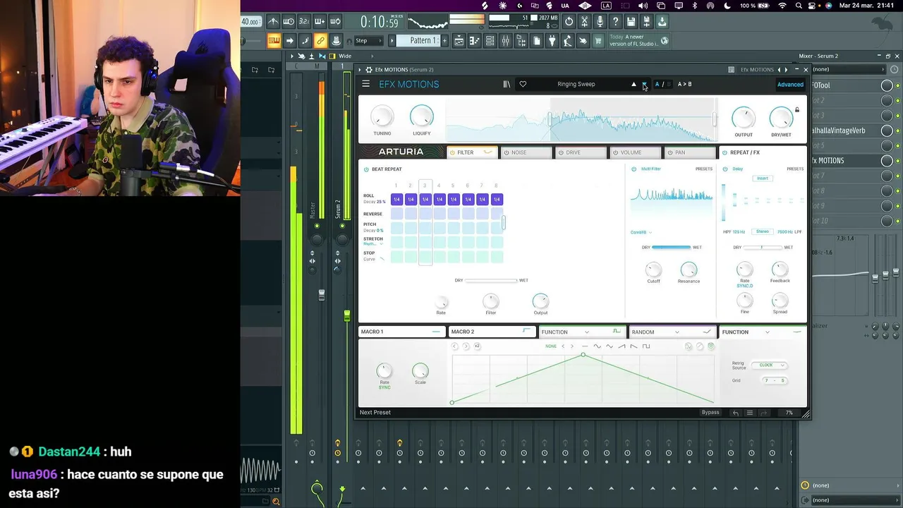903x508 pixels.
Task: Select the Efx MOTIONS mixer slot
Action: point(846,161)
